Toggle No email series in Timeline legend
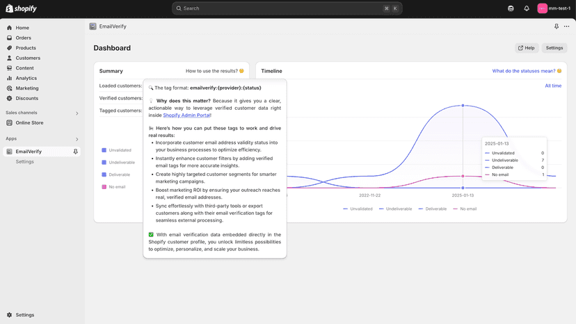The width and height of the screenshot is (576, 324). coord(465,209)
